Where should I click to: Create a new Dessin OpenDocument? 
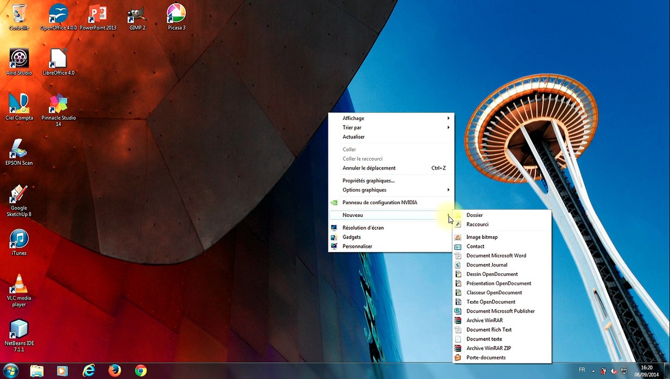point(502,274)
